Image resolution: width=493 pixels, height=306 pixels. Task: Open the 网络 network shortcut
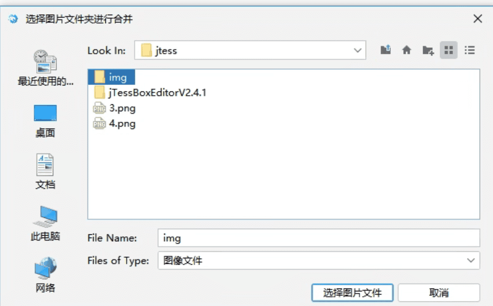tap(45, 275)
